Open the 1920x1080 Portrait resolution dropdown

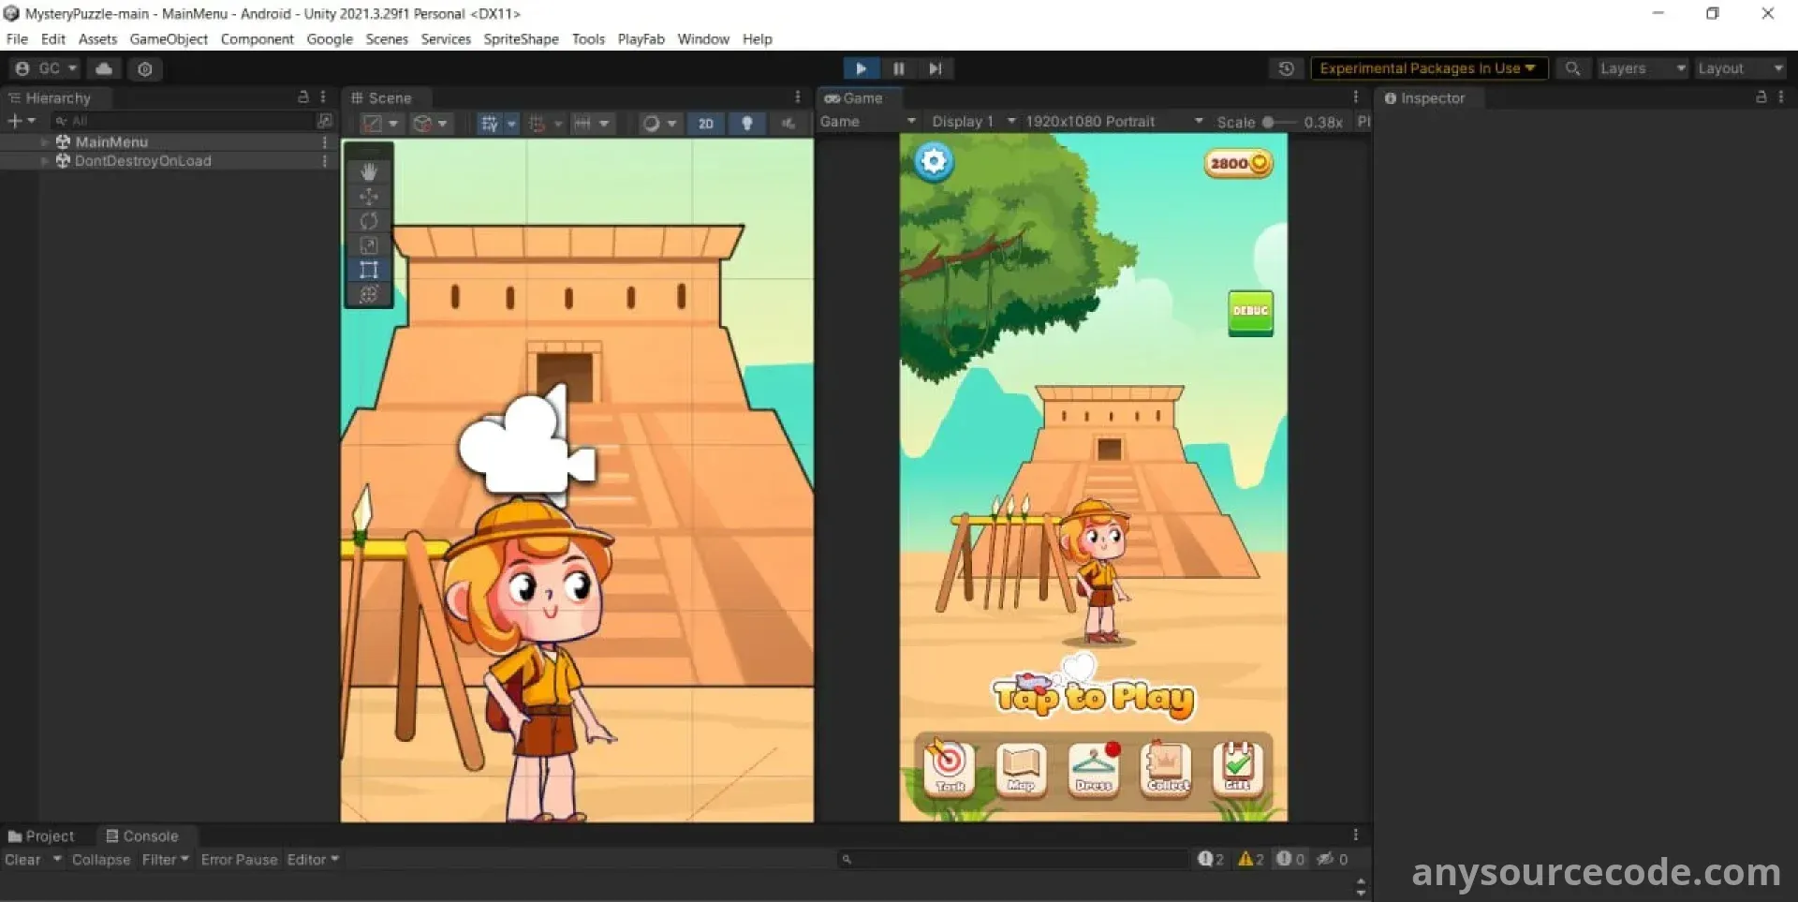pyautogui.click(x=1113, y=122)
